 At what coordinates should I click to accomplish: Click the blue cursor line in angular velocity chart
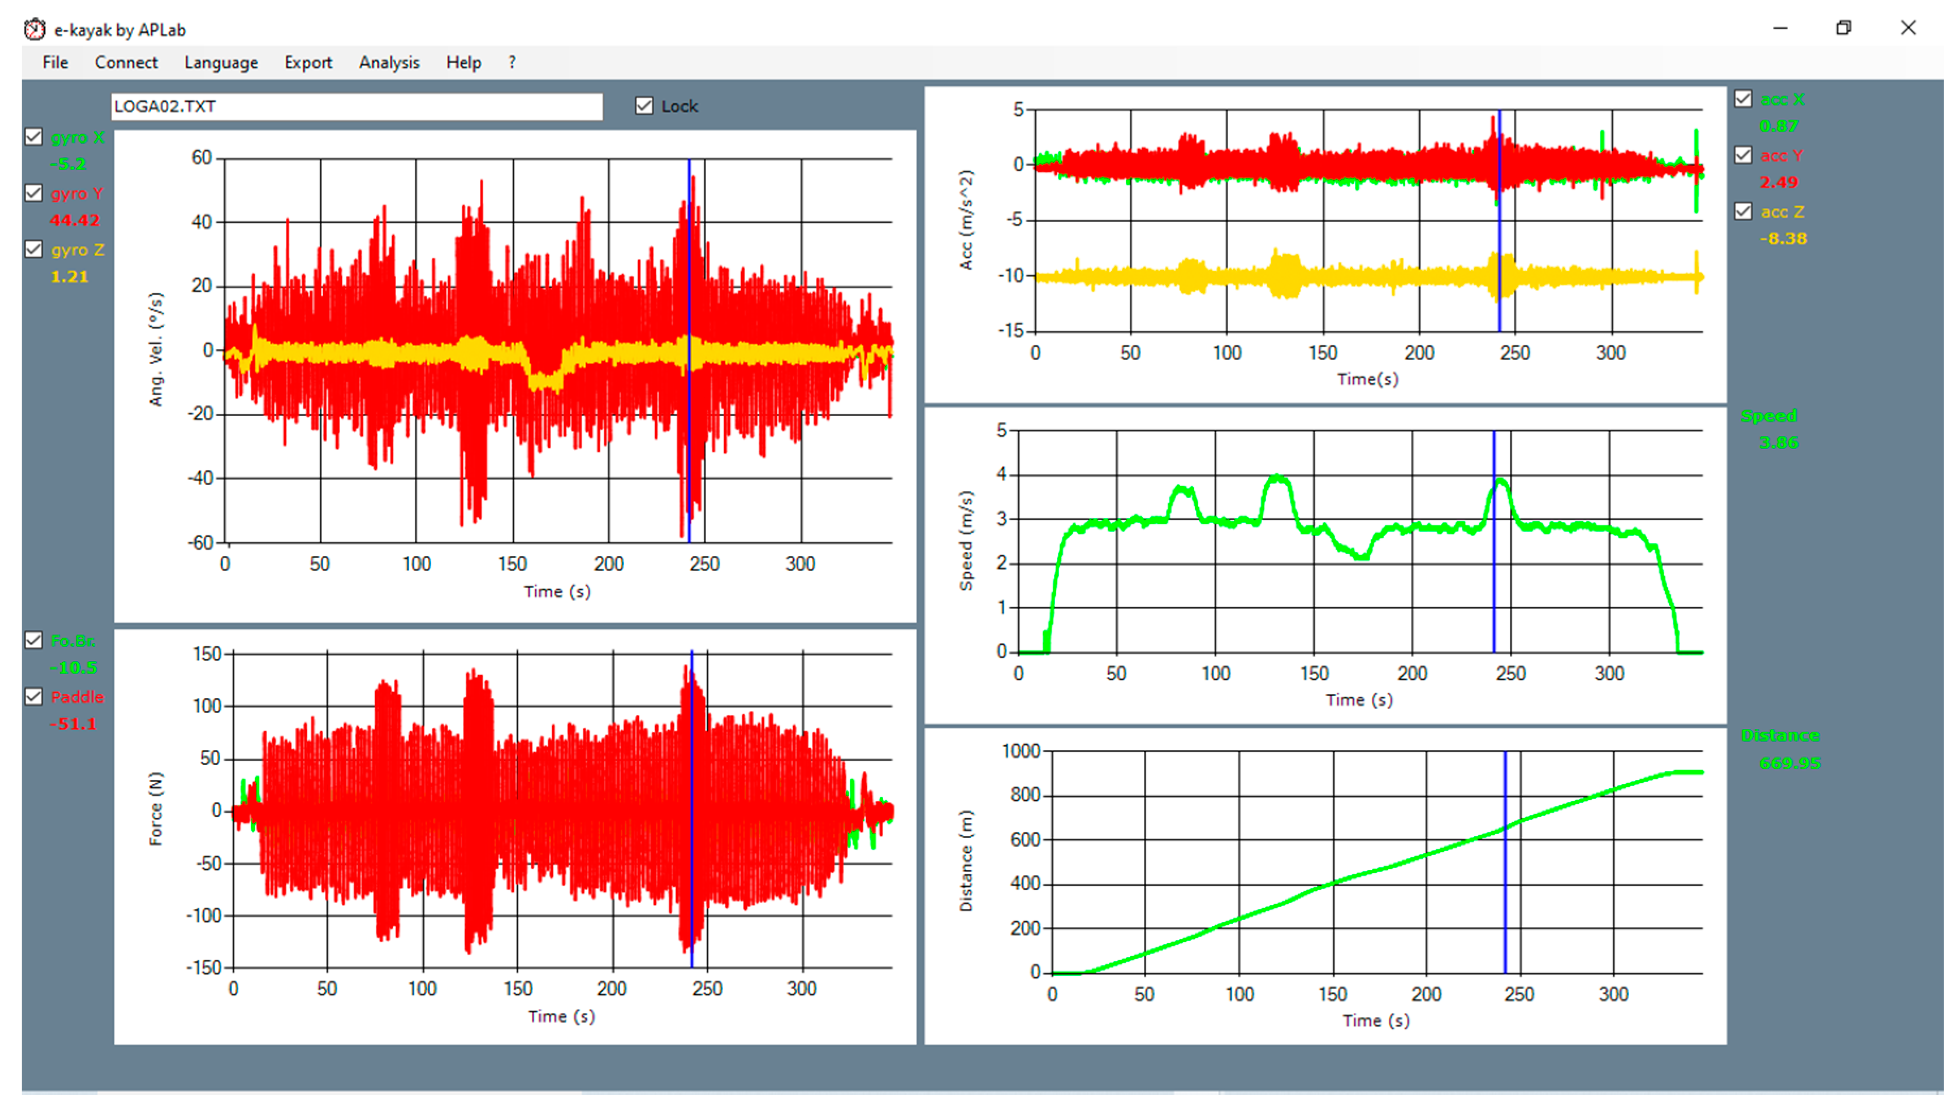click(x=689, y=350)
